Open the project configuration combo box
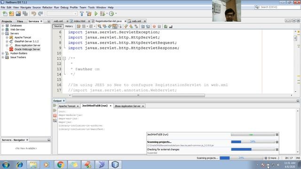 tap(62, 14)
